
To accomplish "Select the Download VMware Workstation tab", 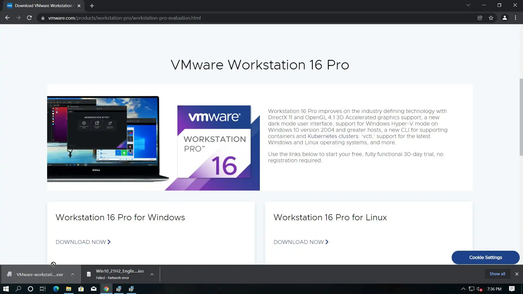I will [x=44, y=5].
